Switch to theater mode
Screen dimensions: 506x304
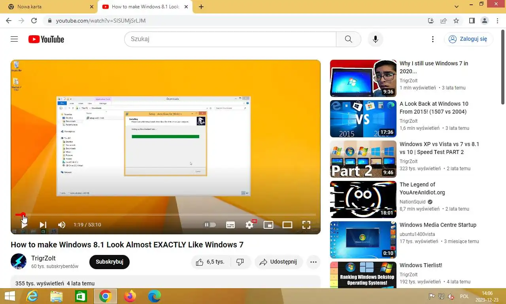287,225
